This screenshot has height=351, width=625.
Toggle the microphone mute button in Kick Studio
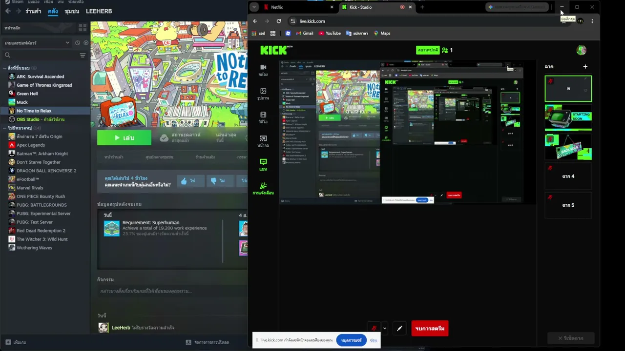click(x=374, y=328)
